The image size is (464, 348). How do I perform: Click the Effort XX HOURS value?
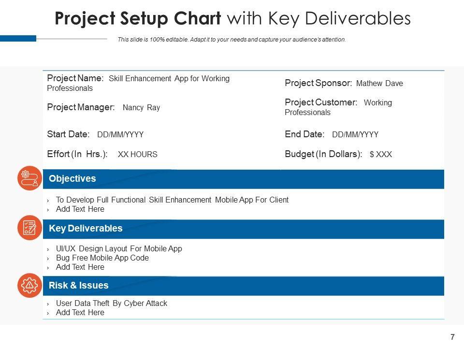(x=137, y=155)
